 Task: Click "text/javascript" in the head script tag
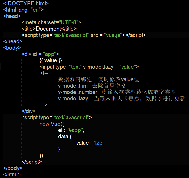71,35
